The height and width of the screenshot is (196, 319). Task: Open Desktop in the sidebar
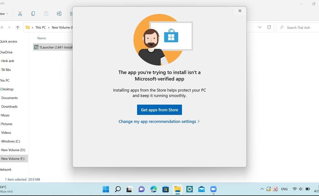(x=7, y=89)
